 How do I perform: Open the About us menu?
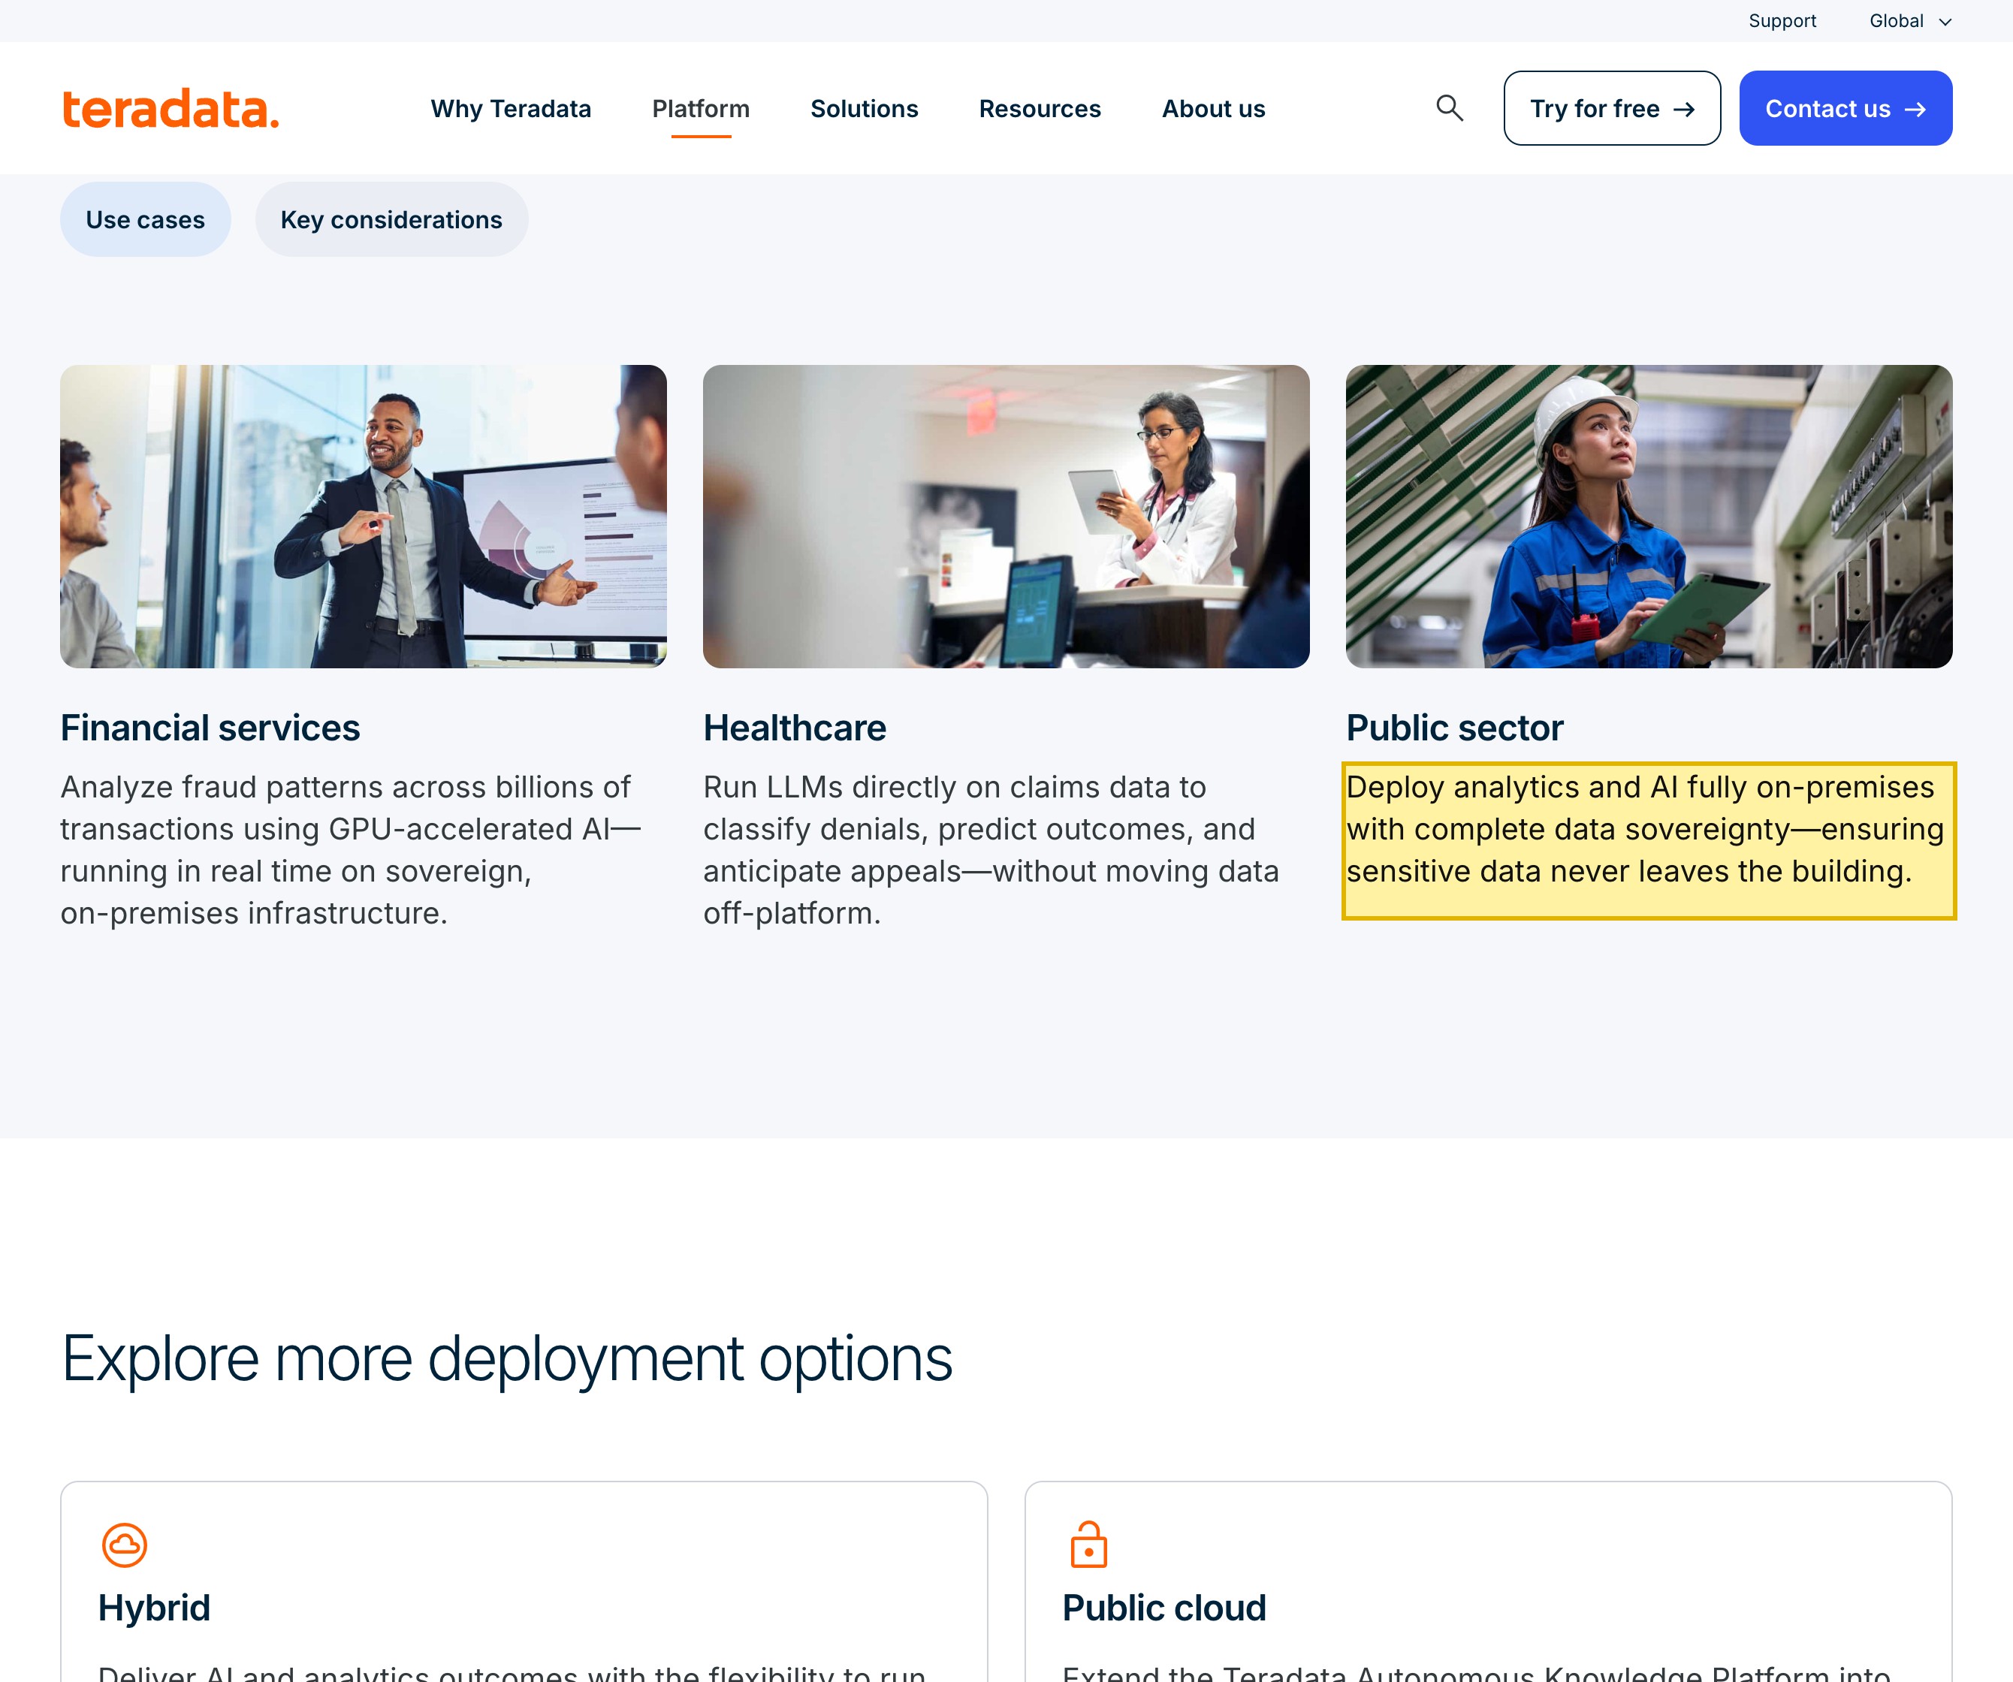coord(1212,110)
